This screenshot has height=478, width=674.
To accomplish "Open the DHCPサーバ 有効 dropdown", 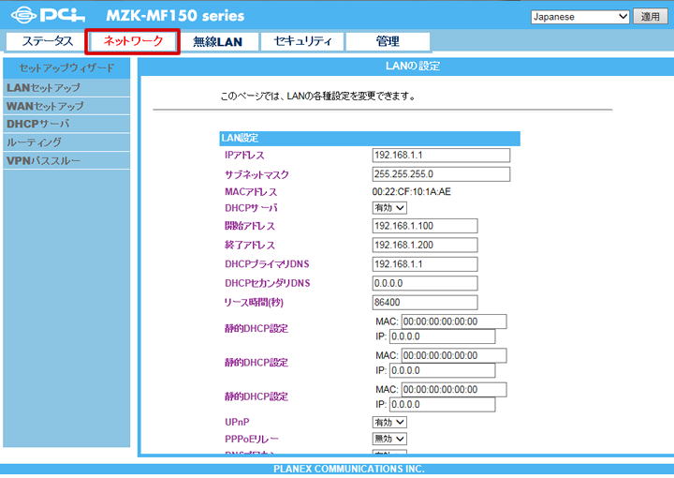I will (x=389, y=208).
